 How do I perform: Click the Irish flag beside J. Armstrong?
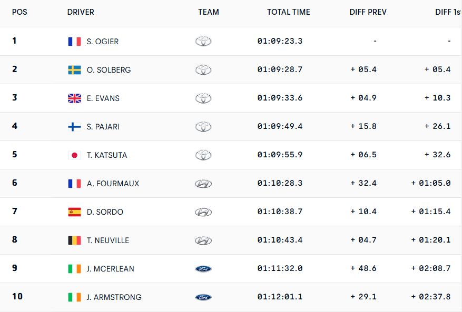pyautogui.click(x=74, y=297)
